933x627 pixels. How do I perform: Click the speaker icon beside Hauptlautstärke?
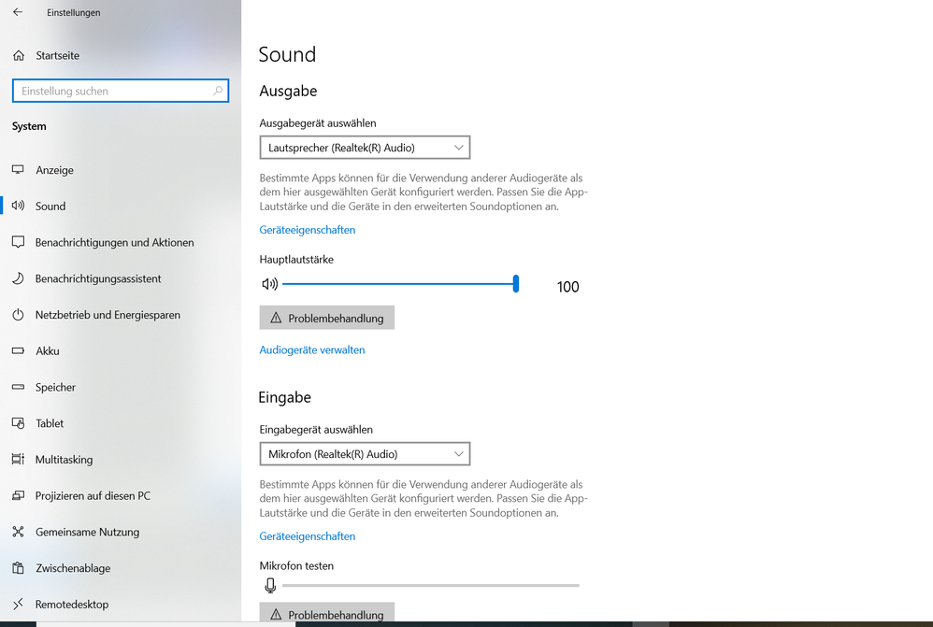[269, 283]
